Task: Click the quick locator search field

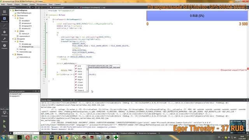Action: click(26, 133)
